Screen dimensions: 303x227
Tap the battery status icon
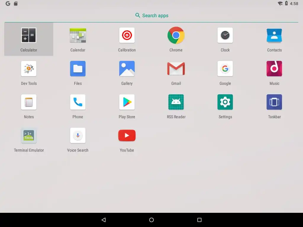286,3
